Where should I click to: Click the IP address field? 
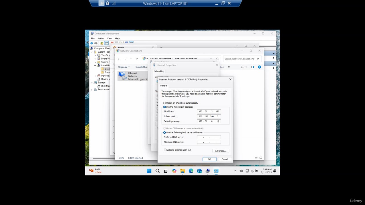[x=209, y=111]
